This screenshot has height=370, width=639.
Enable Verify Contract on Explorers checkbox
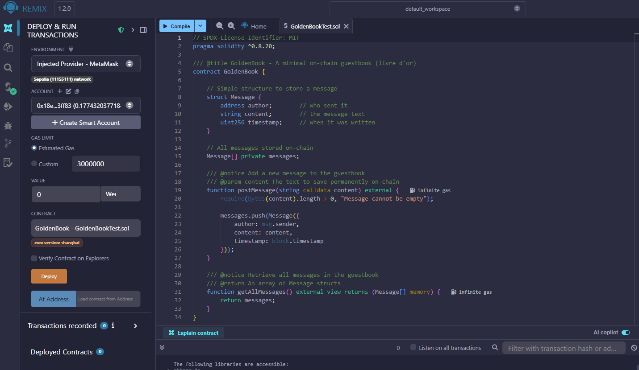[34, 259]
